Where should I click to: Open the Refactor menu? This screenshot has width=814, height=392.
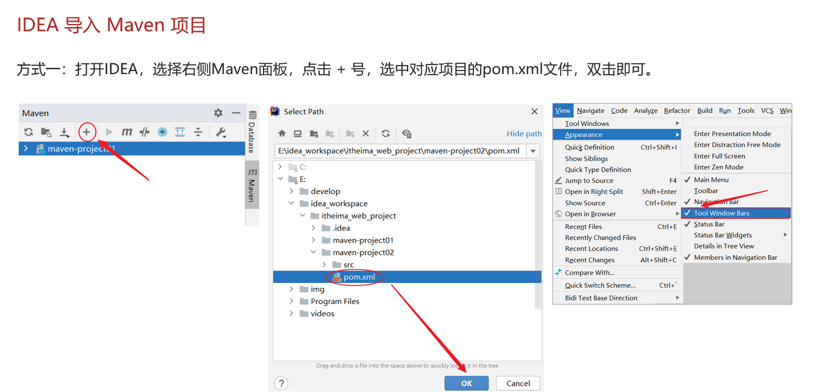pos(677,110)
